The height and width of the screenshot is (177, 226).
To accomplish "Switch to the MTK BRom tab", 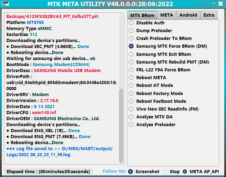I will [x=142, y=15].
